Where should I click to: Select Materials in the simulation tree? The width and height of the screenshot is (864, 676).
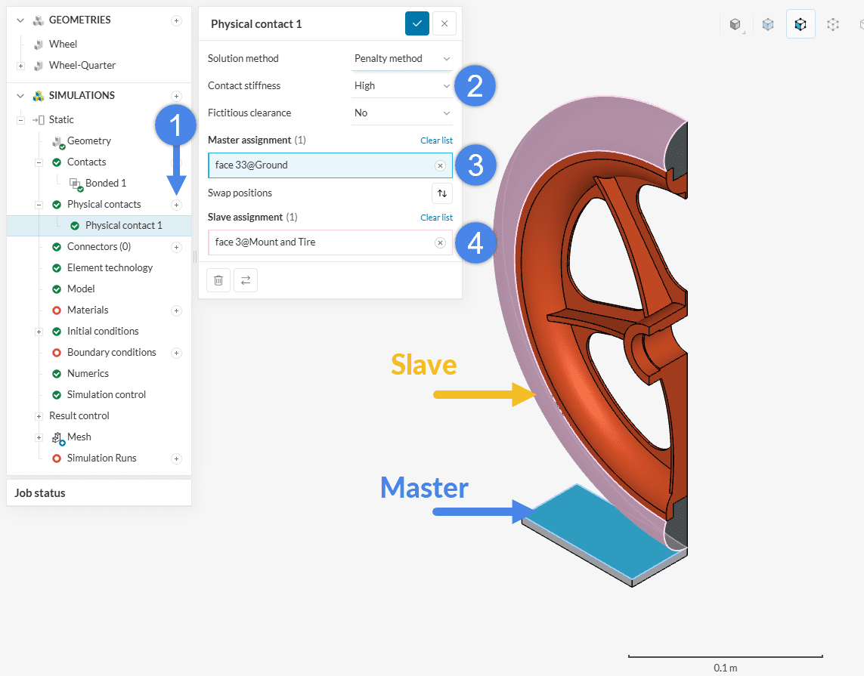click(x=88, y=310)
